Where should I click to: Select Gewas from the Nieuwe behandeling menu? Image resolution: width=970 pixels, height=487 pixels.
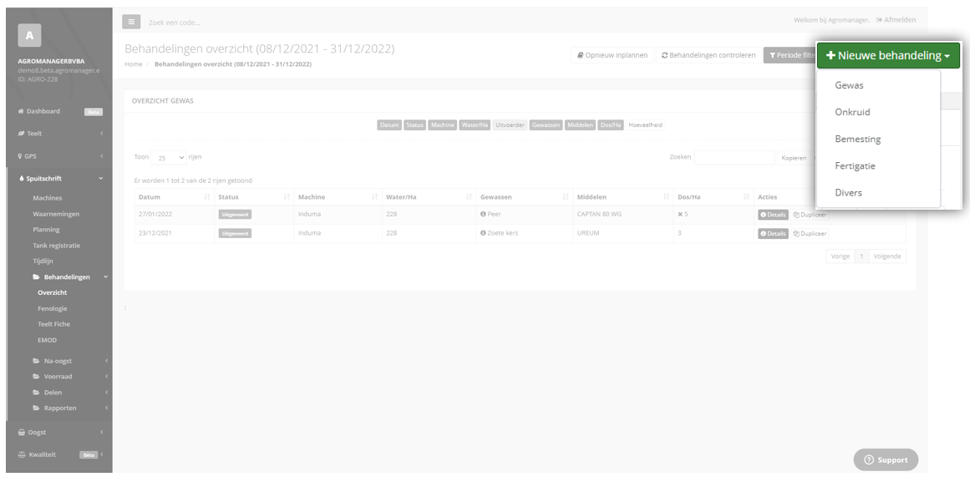[849, 85]
